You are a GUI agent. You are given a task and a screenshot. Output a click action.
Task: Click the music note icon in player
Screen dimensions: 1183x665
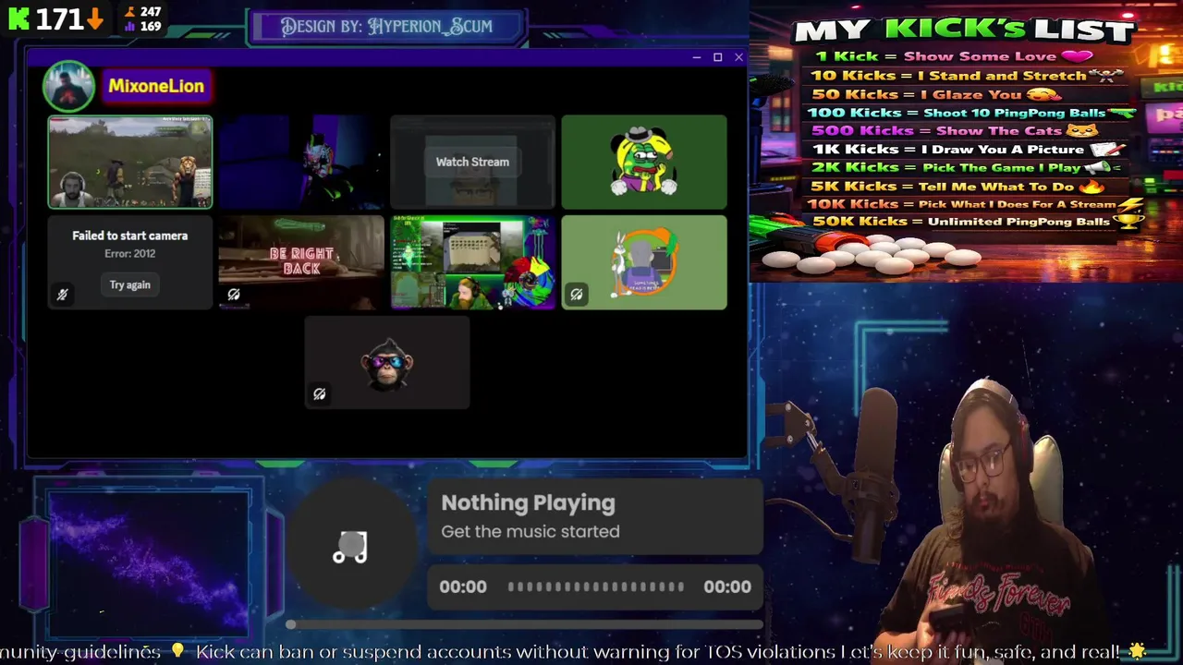pyautogui.click(x=350, y=548)
